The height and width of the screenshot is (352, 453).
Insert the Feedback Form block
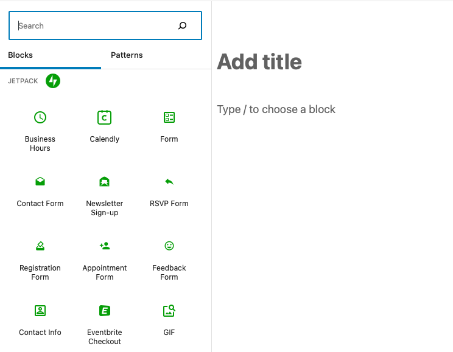169,258
